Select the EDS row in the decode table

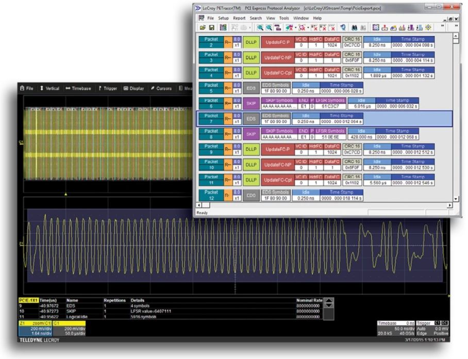point(171,305)
